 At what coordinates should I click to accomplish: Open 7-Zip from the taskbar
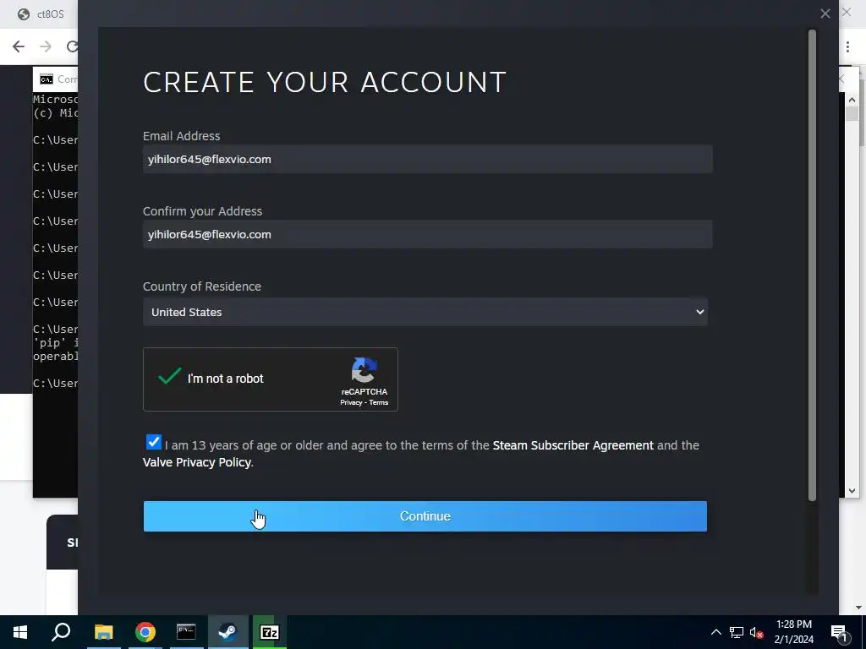coord(270,632)
